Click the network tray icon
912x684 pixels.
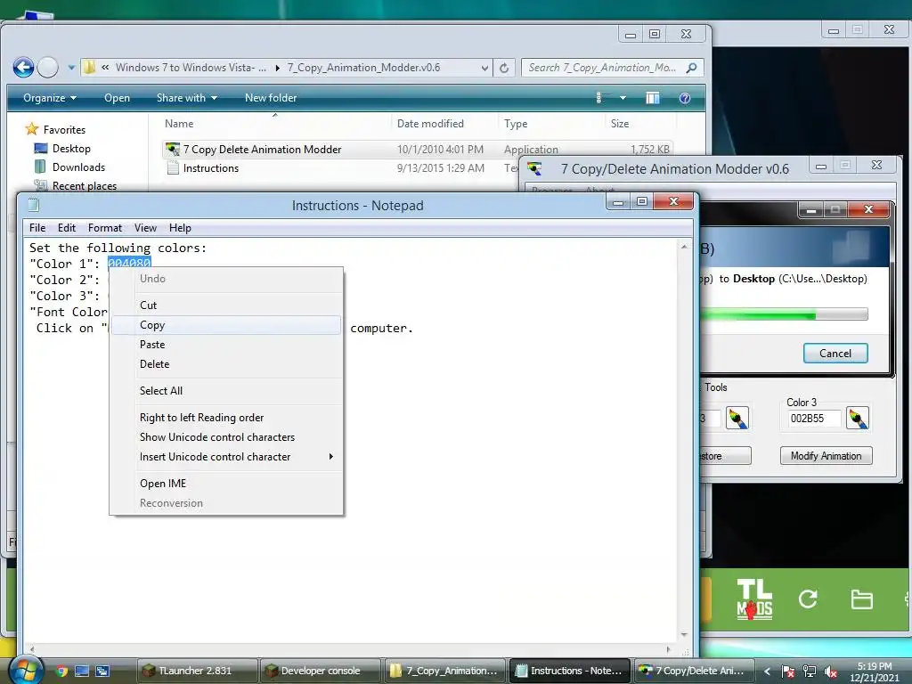809,672
